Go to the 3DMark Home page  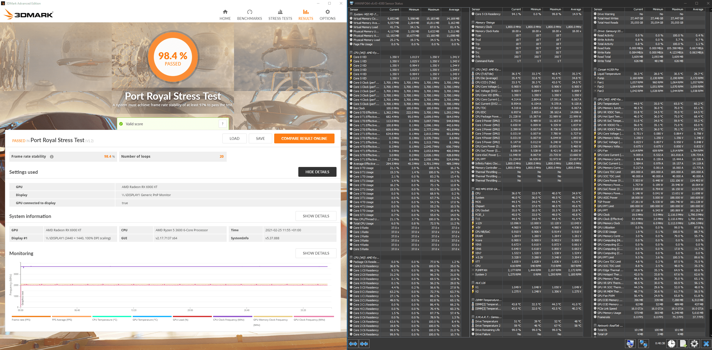coord(225,15)
